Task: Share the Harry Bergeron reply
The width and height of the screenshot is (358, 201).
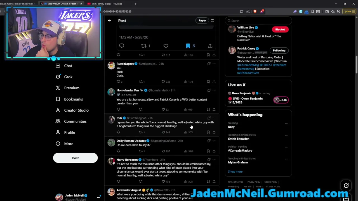Action: click(x=214, y=181)
